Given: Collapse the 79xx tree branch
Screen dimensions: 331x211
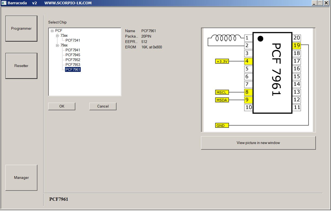Looking at the screenshot, I should click(x=57, y=45).
